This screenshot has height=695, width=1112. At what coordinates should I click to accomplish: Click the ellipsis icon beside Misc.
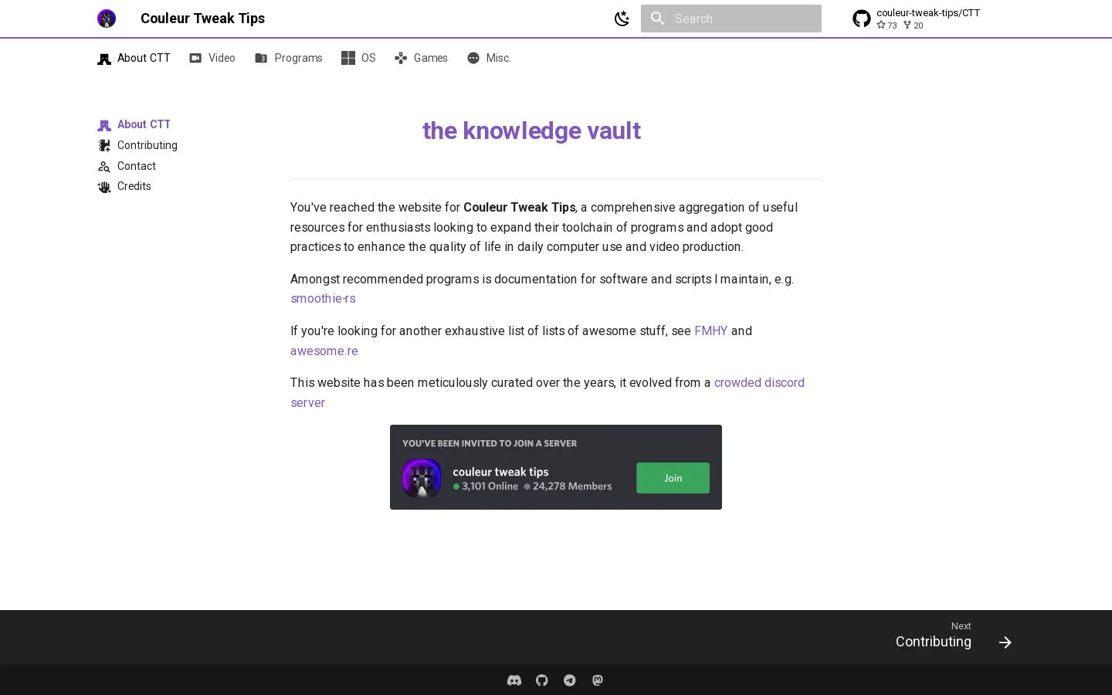point(473,58)
